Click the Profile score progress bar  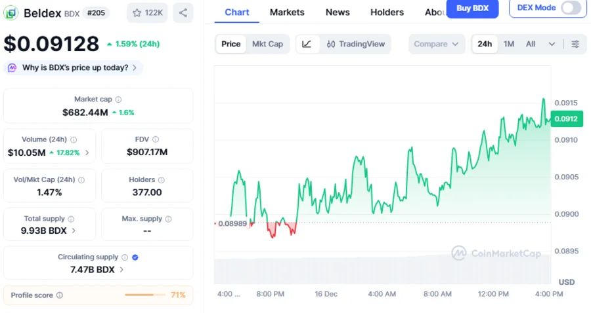click(145, 295)
